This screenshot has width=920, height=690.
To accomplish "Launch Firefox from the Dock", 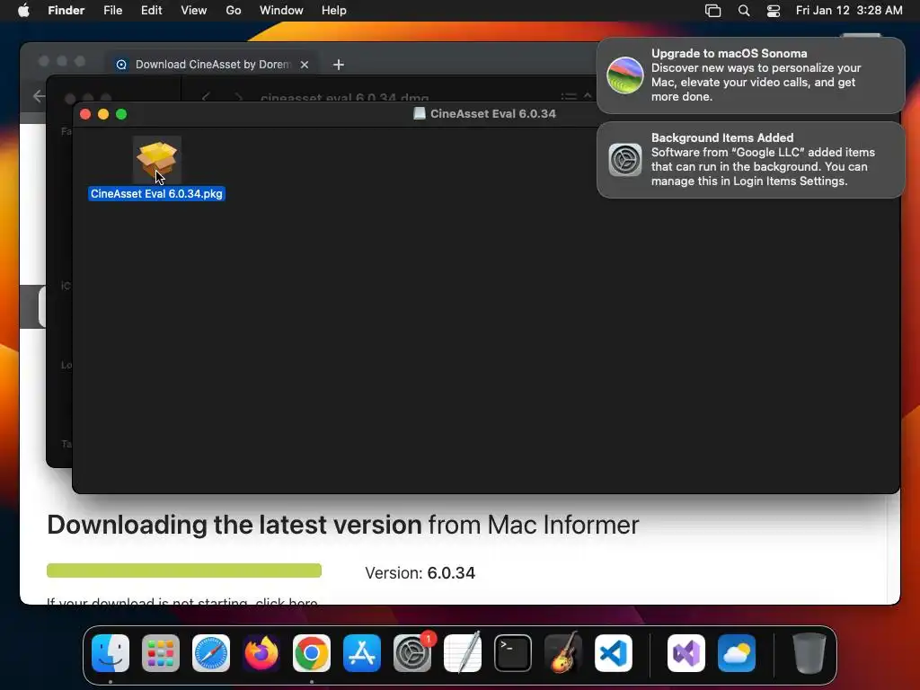I will coord(261,653).
